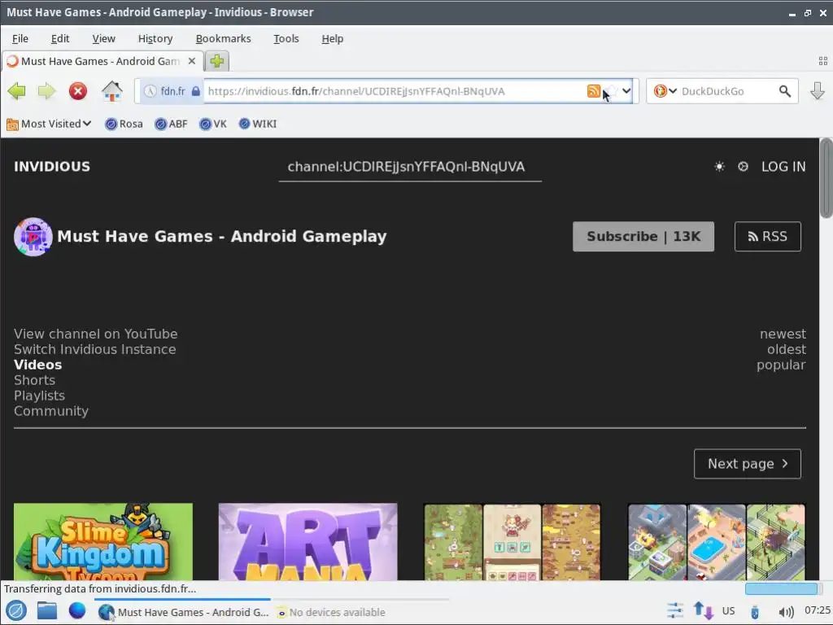Screen dimensions: 833x625
Task: Go forward with the forward arrow
Action: pos(46,91)
